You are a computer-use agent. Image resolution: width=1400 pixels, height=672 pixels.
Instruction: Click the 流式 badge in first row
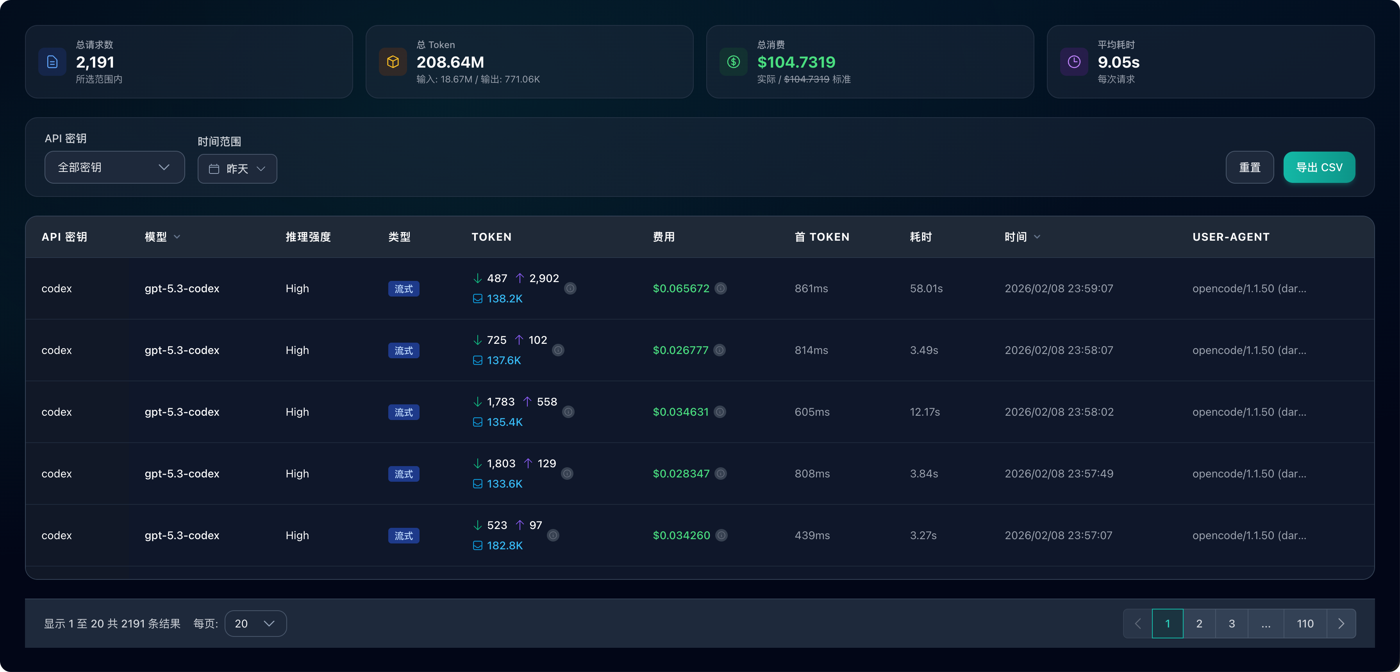tap(403, 289)
